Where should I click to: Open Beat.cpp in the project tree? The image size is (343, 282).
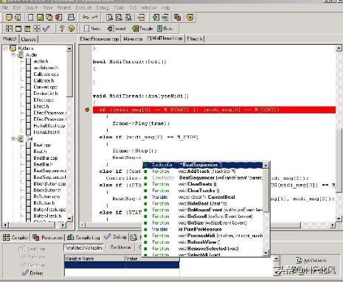pos(42,145)
